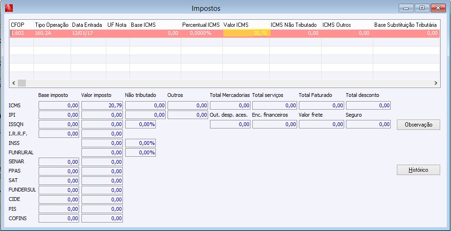Click ISSQN percentage field
Image resolution: width=451 pixels, height=231 pixels.
[x=141, y=124]
